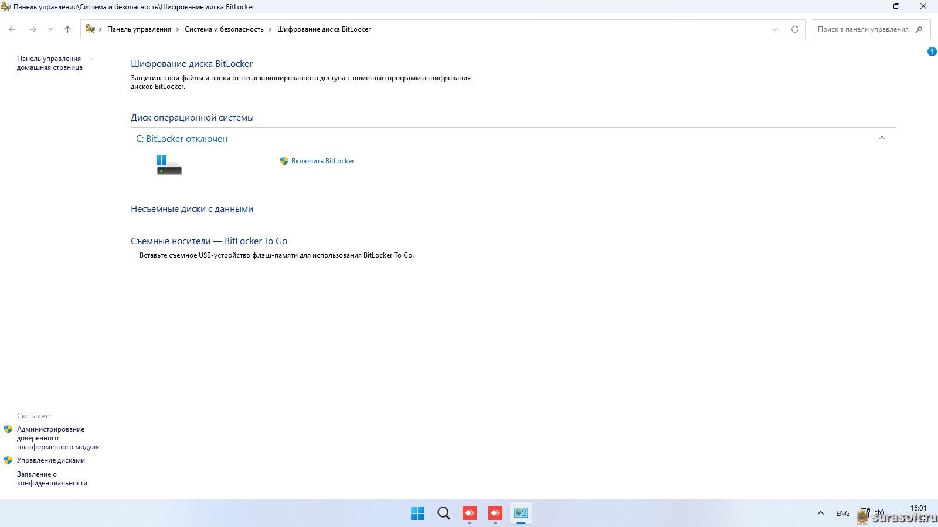
Task: Click the second red app icon in taskbar
Action: coord(495,513)
